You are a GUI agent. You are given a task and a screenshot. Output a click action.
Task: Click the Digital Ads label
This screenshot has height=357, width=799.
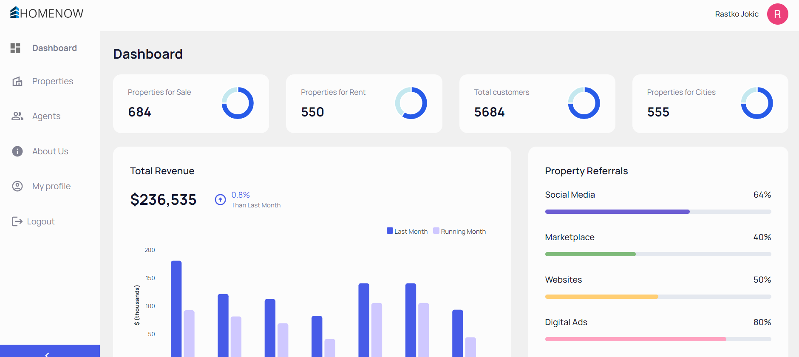tap(566, 322)
